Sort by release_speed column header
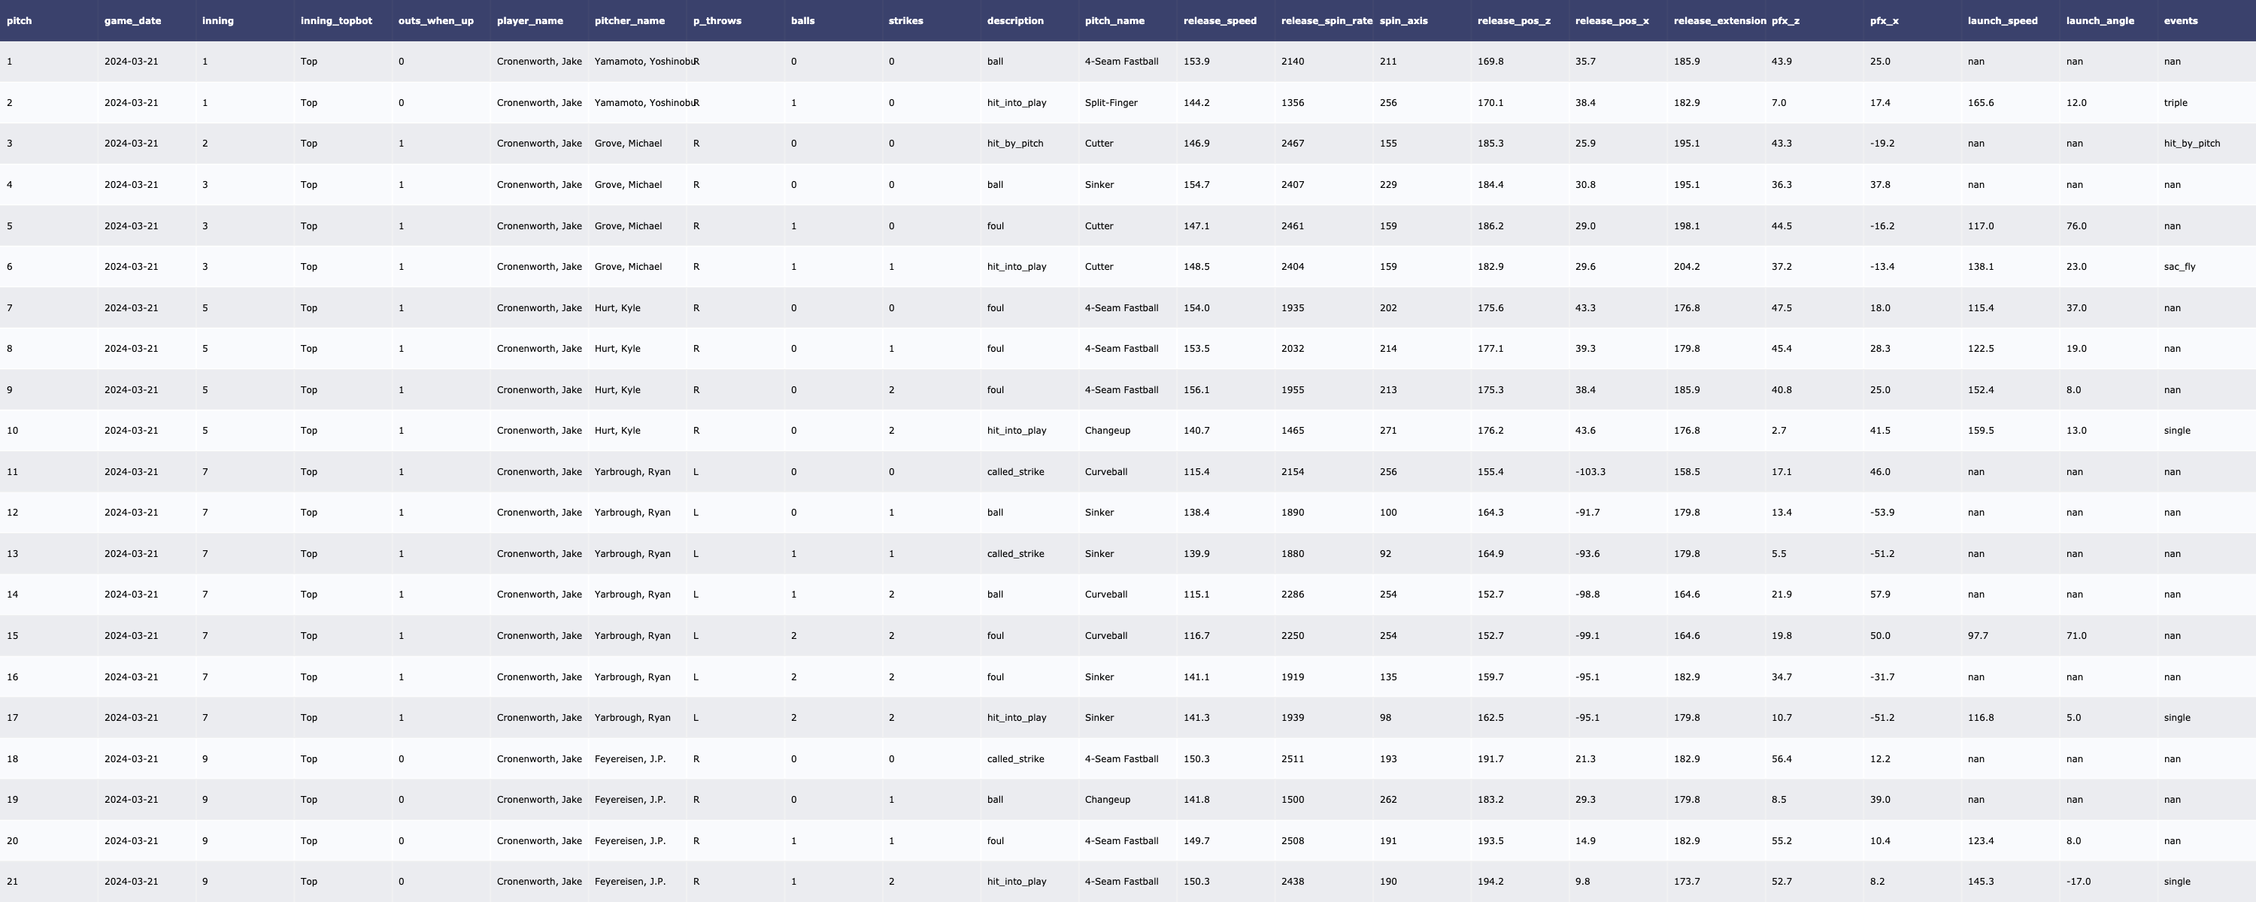The width and height of the screenshot is (2256, 902). point(1219,21)
